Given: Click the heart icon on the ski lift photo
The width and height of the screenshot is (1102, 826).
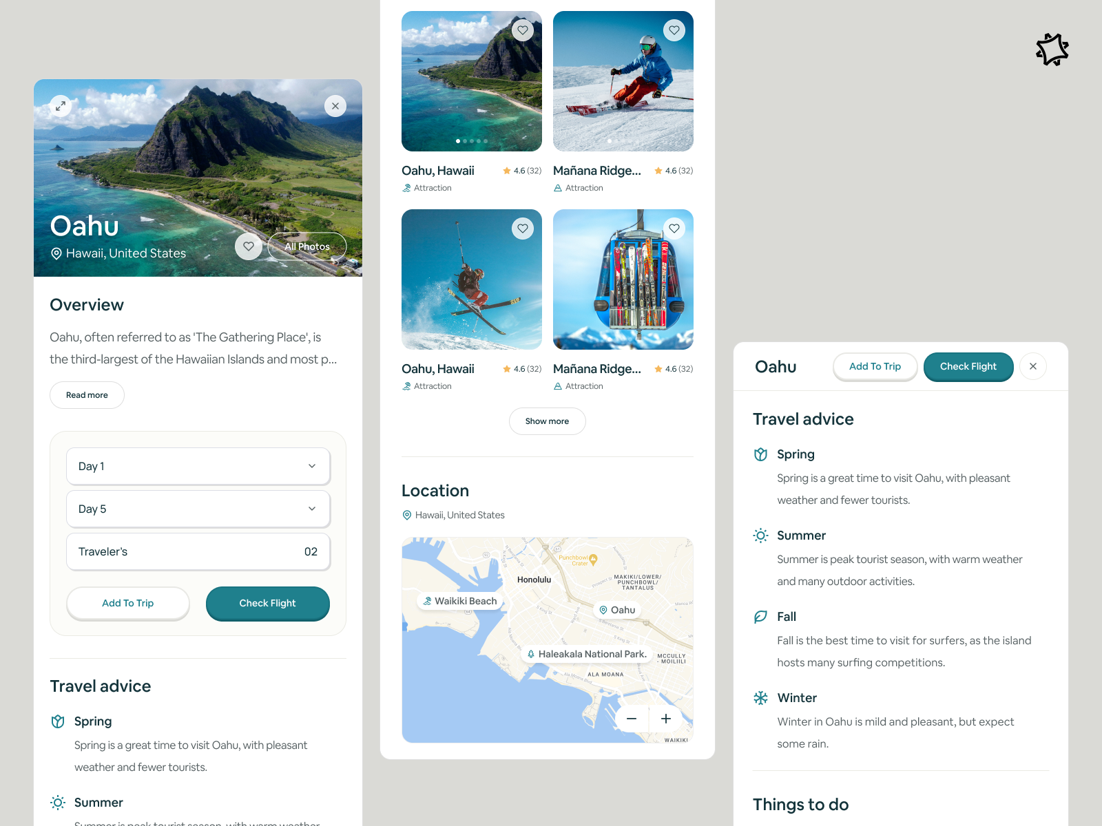Looking at the screenshot, I should pyautogui.click(x=674, y=228).
